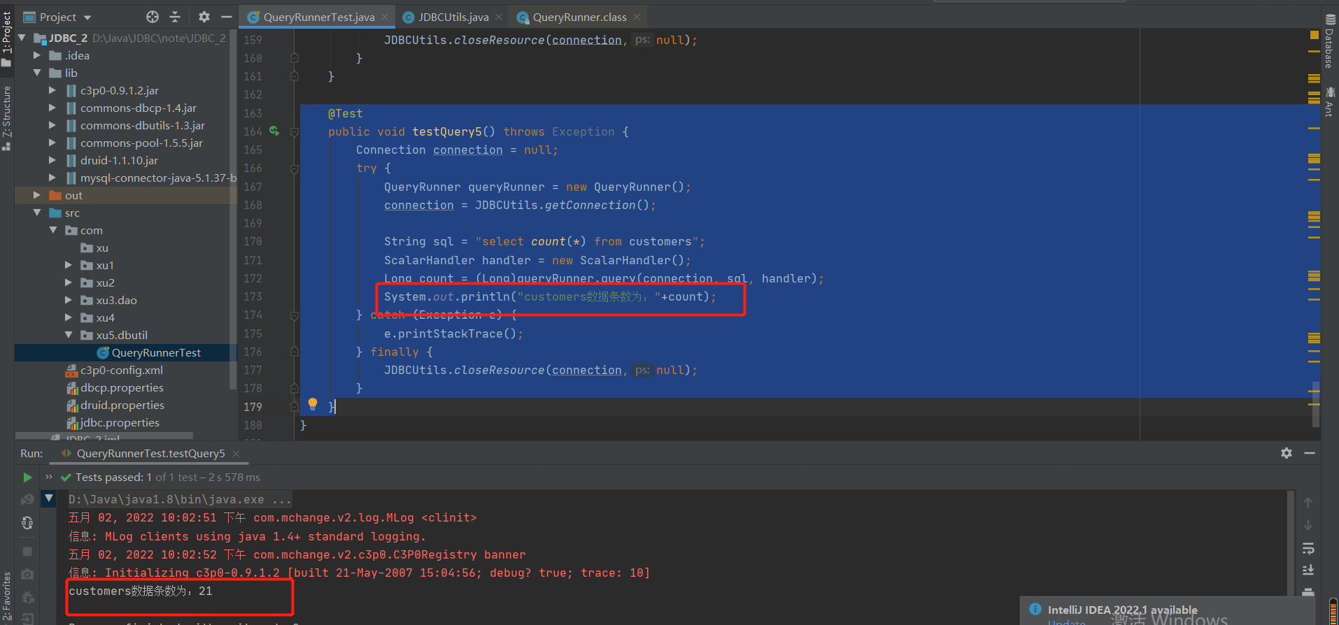Select commons-dbcp-1.4.jar in tree
This screenshot has height=625, width=1339.
[x=138, y=108]
